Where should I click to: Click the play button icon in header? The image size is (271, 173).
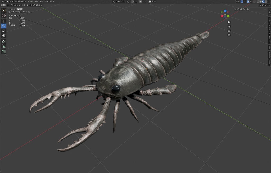pyautogui.click(x=150, y=2)
